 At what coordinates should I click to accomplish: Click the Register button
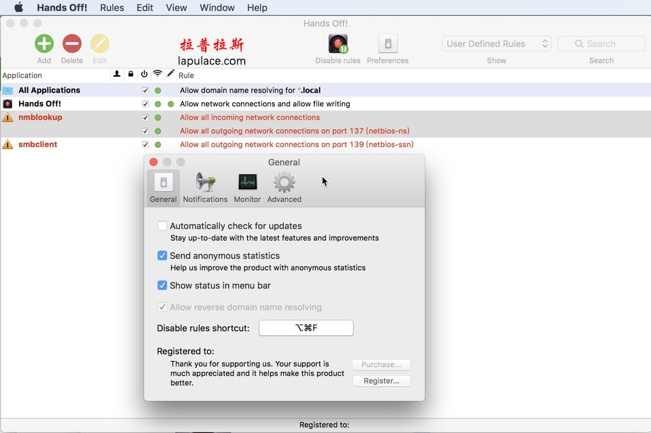pyautogui.click(x=381, y=380)
